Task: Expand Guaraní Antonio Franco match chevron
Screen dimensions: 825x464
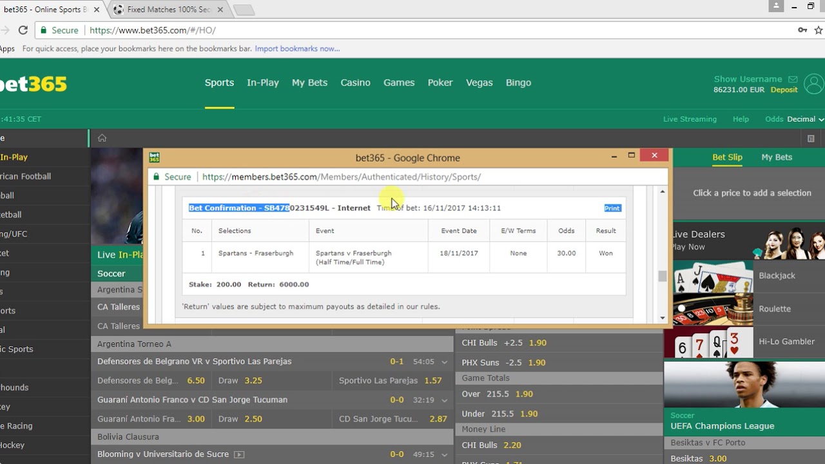Action: click(x=444, y=400)
